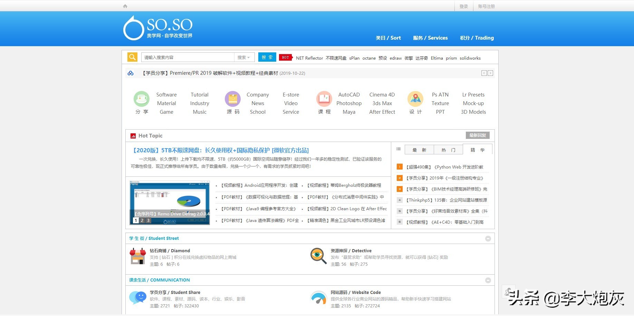Click the Student Share chat bubble icon
Screen dimensions: 634x316
[x=138, y=298]
